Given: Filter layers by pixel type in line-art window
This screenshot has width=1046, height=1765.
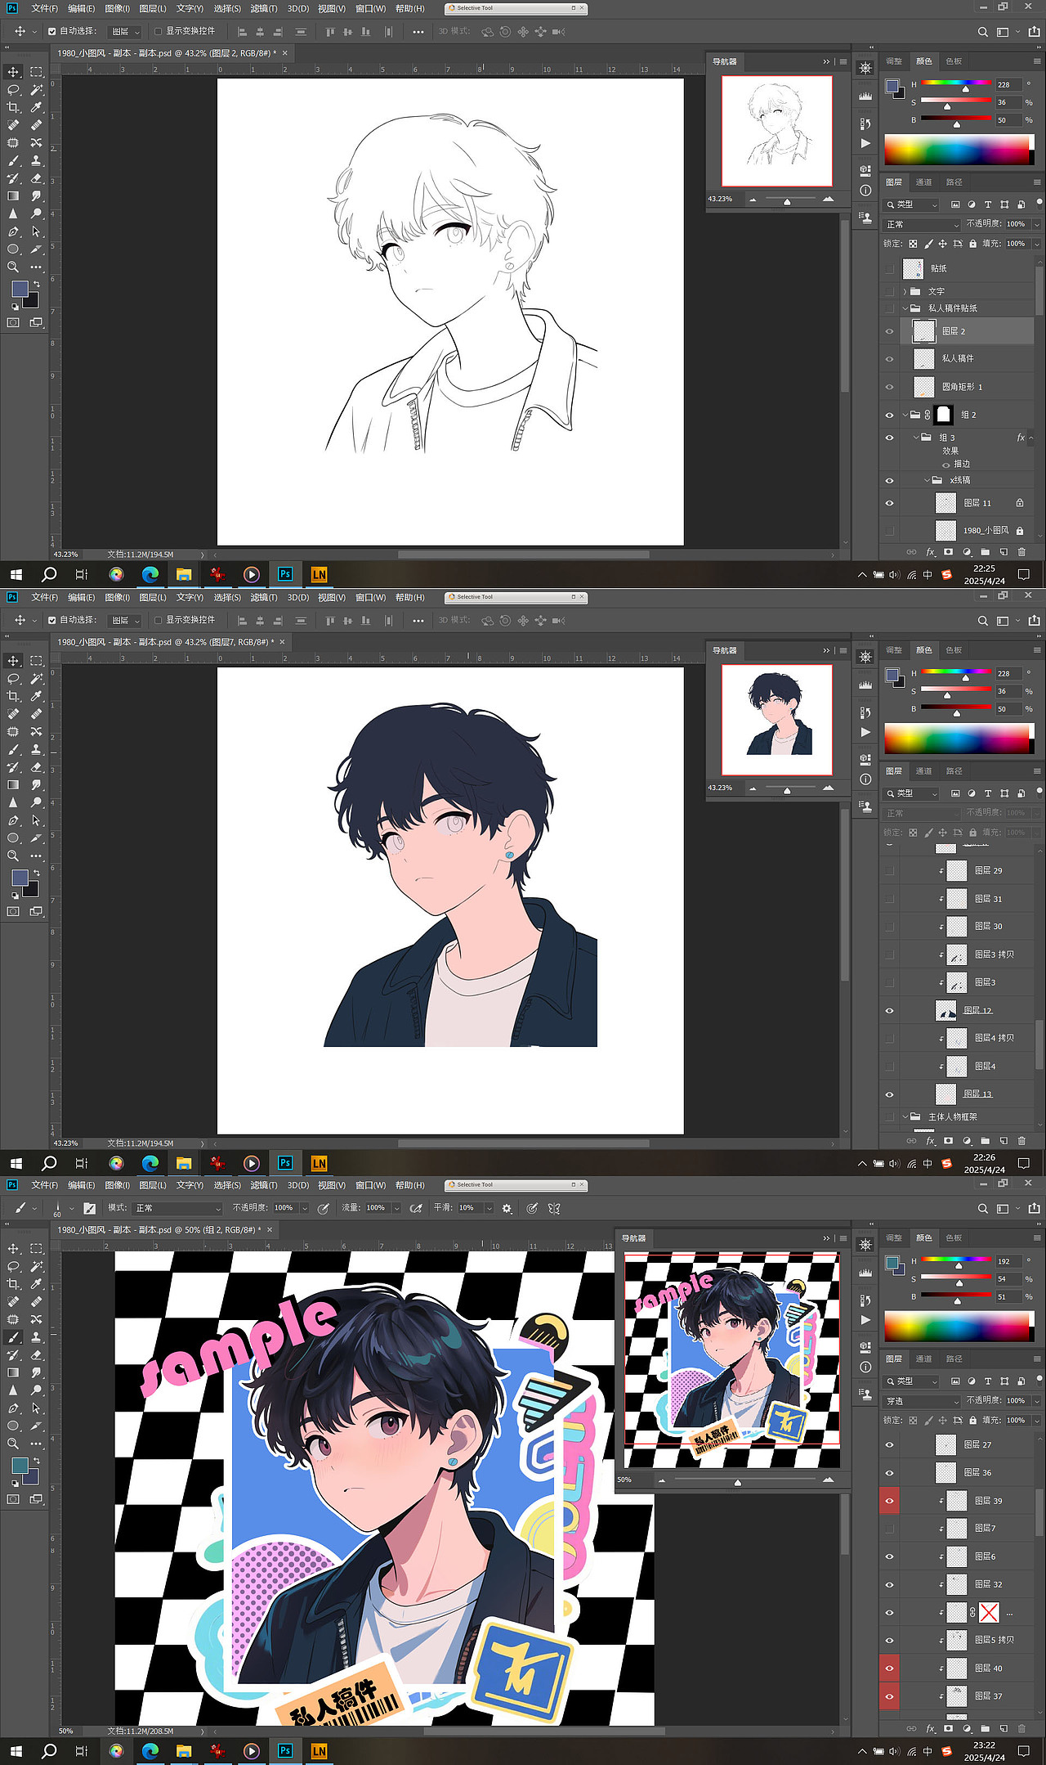Looking at the screenshot, I should (x=955, y=204).
